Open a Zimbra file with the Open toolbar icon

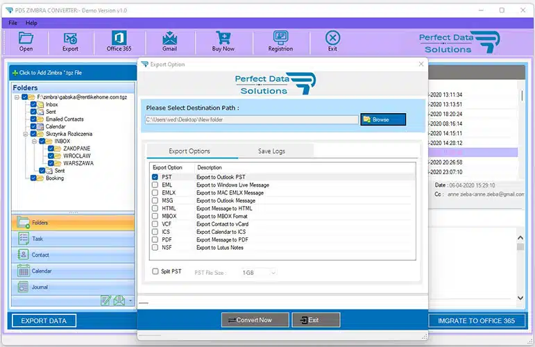tap(26, 38)
